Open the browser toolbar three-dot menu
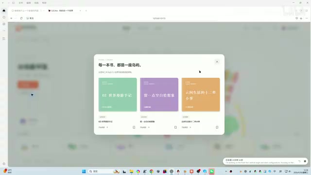This screenshot has width=311, height=175. [307, 18]
